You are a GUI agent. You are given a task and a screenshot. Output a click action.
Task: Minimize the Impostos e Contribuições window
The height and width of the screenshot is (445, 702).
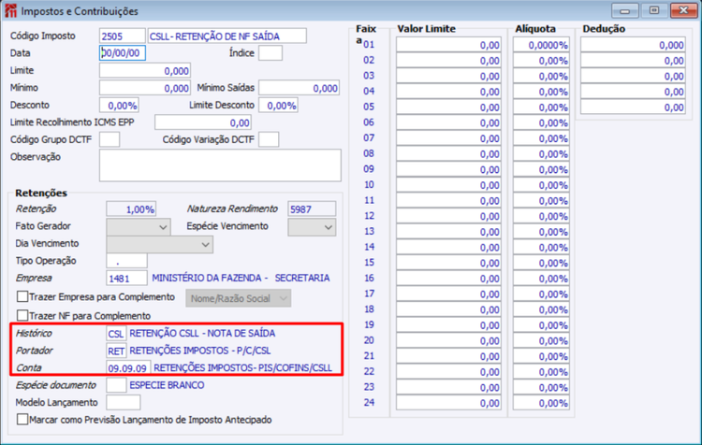pos(625,10)
